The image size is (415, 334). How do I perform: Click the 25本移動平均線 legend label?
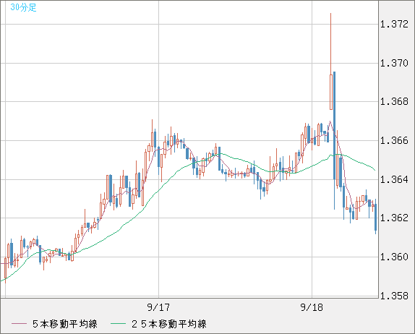tap(169, 324)
